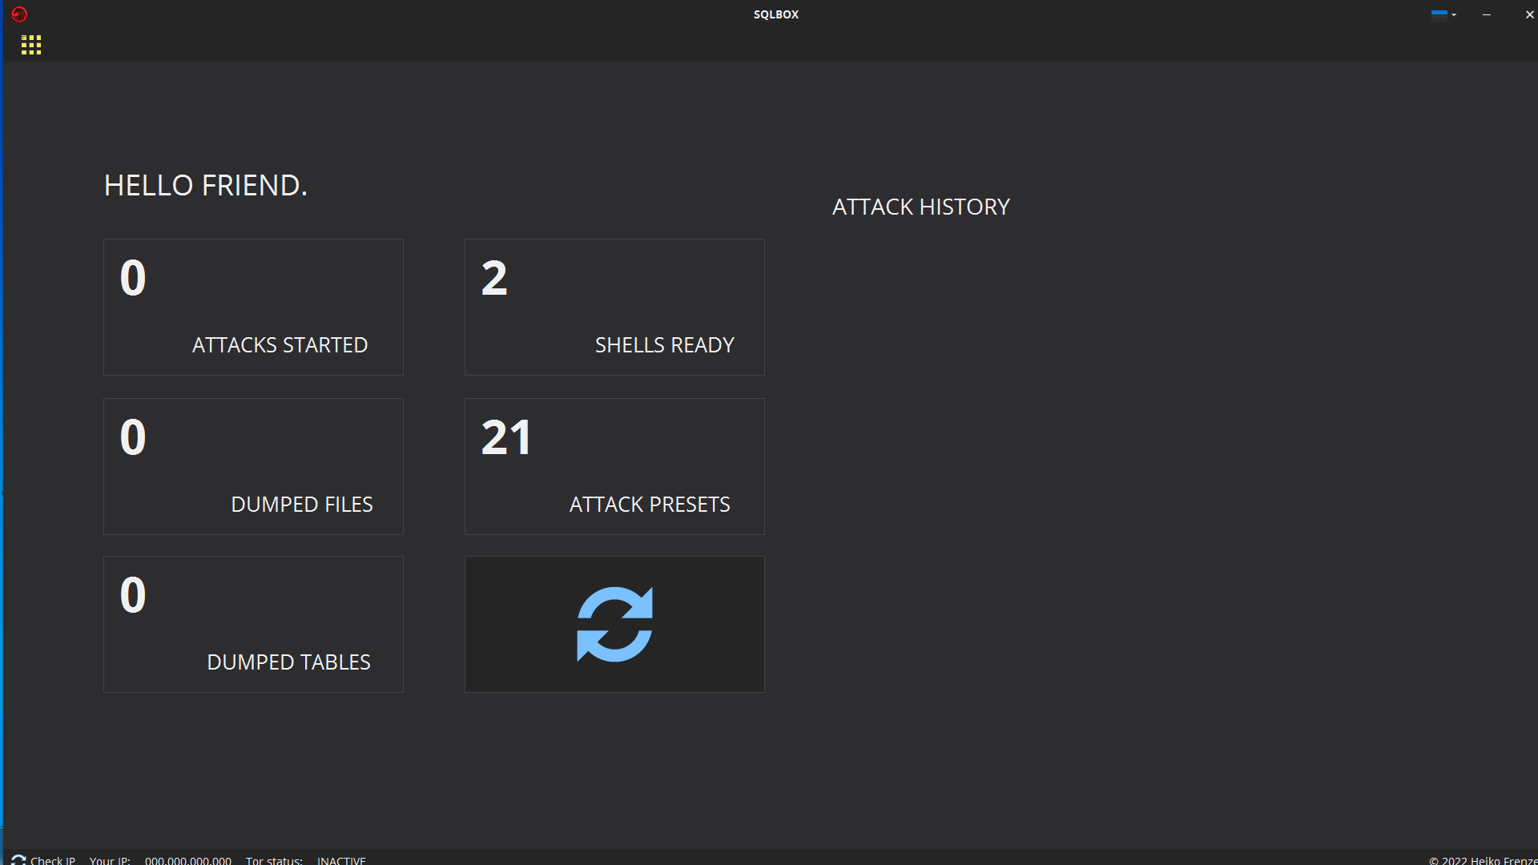Open the theme color dropdown arrow
Image resolution: width=1538 pixels, height=865 pixels.
(x=1454, y=14)
